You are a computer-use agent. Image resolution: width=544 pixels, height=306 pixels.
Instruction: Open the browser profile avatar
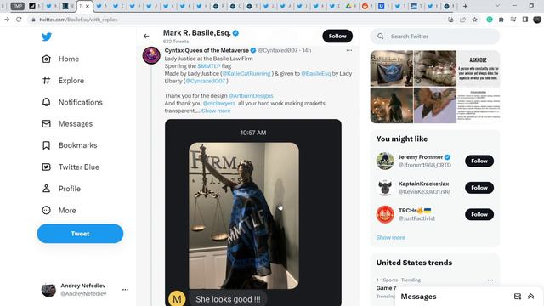537,20
